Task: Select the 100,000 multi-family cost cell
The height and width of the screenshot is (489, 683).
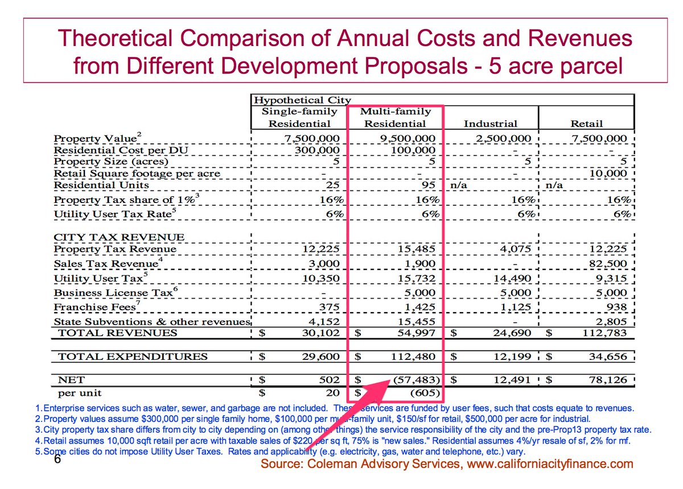Action: pyautogui.click(x=413, y=150)
